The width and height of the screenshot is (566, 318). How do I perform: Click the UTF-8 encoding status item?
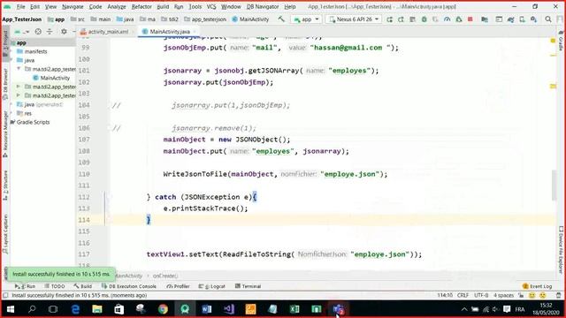481,295
